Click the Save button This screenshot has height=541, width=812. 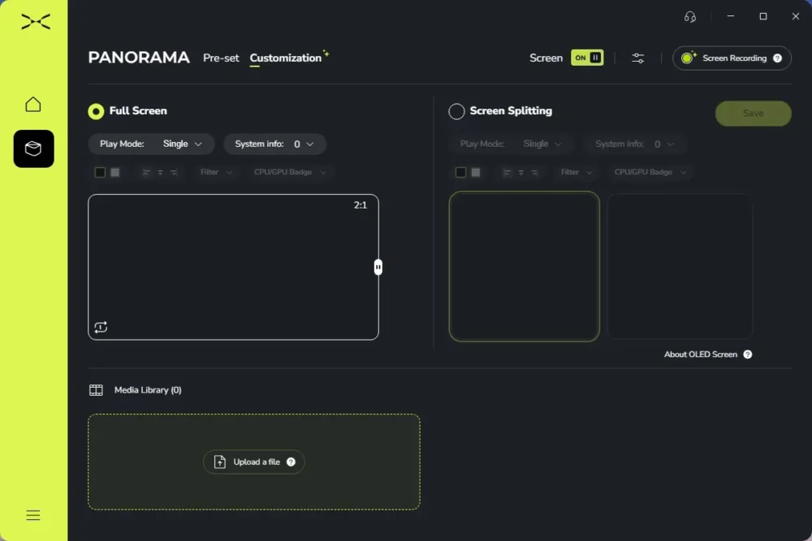click(753, 114)
